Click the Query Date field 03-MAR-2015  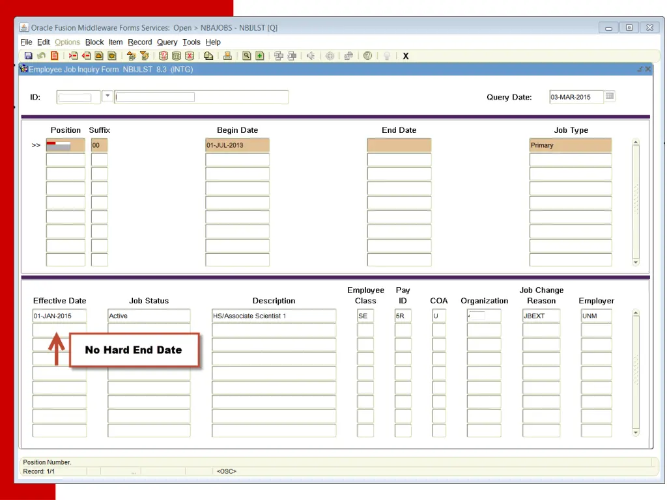(x=576, y=97)
